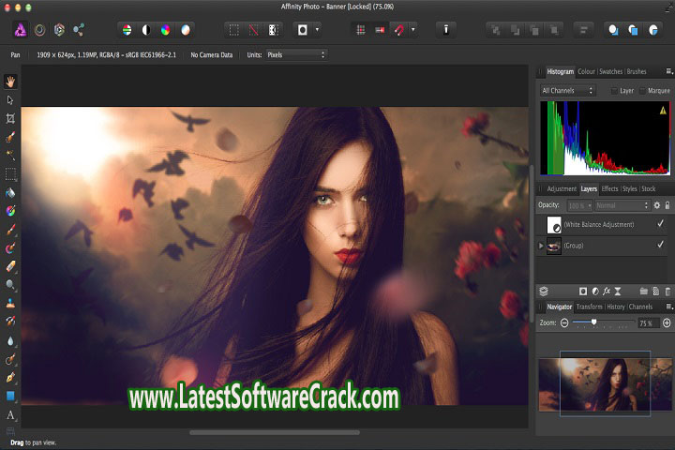Select the Blur Brush tool
This screenshot has width=675, height=450.
[10, 340]
